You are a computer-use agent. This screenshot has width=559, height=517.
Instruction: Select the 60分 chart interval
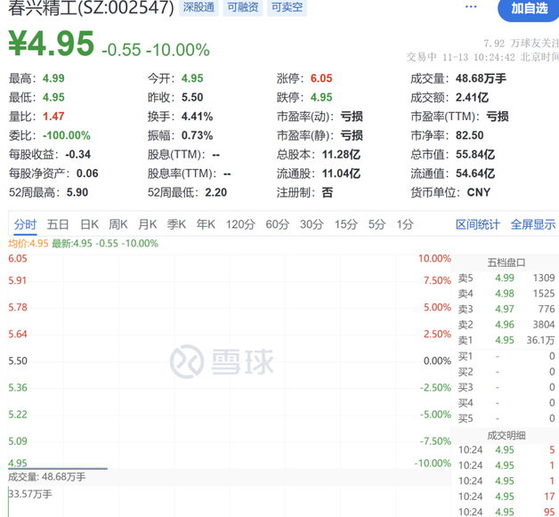[x=278, y=224]
